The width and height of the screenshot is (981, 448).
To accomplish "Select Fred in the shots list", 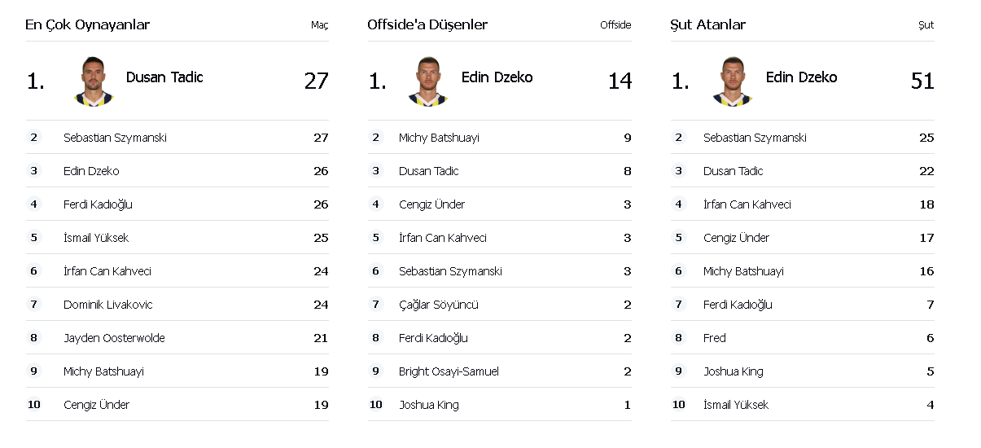I will click(x=715, y=338).
